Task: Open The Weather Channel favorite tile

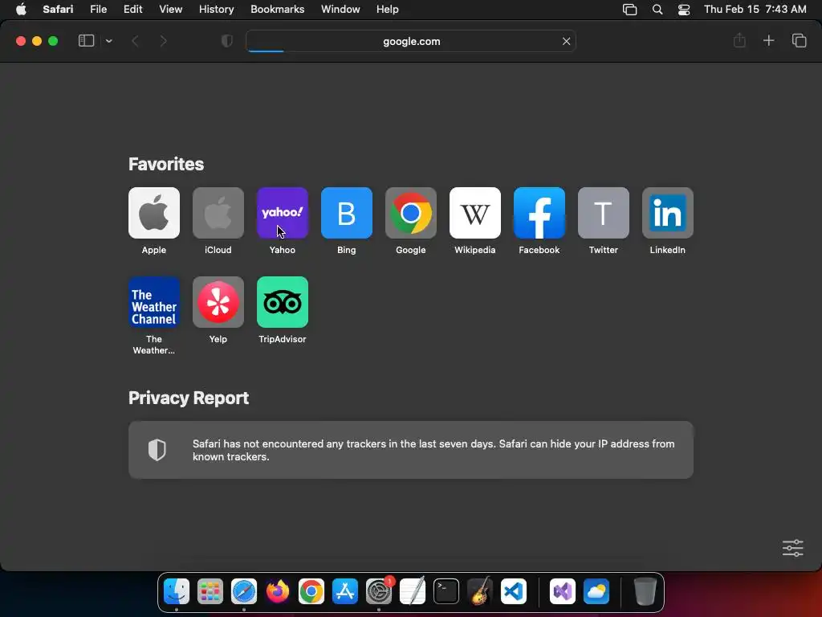Action: (153, 302)
